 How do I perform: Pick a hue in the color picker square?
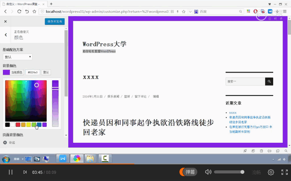26,101
